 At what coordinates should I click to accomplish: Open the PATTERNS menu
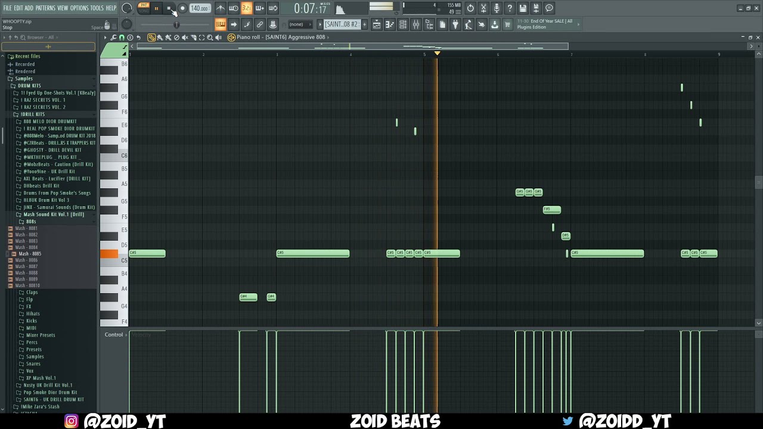[x=45, y=8]
